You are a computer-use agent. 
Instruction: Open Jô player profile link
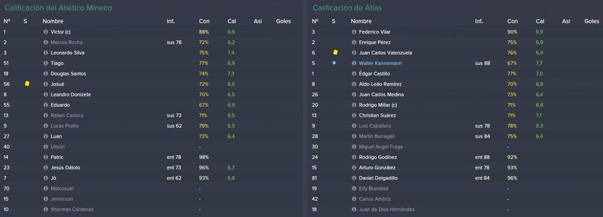[x=53, y=178]
